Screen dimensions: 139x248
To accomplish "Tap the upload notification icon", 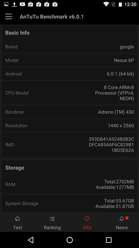I will pyautogui.click(x=14, y=4).
